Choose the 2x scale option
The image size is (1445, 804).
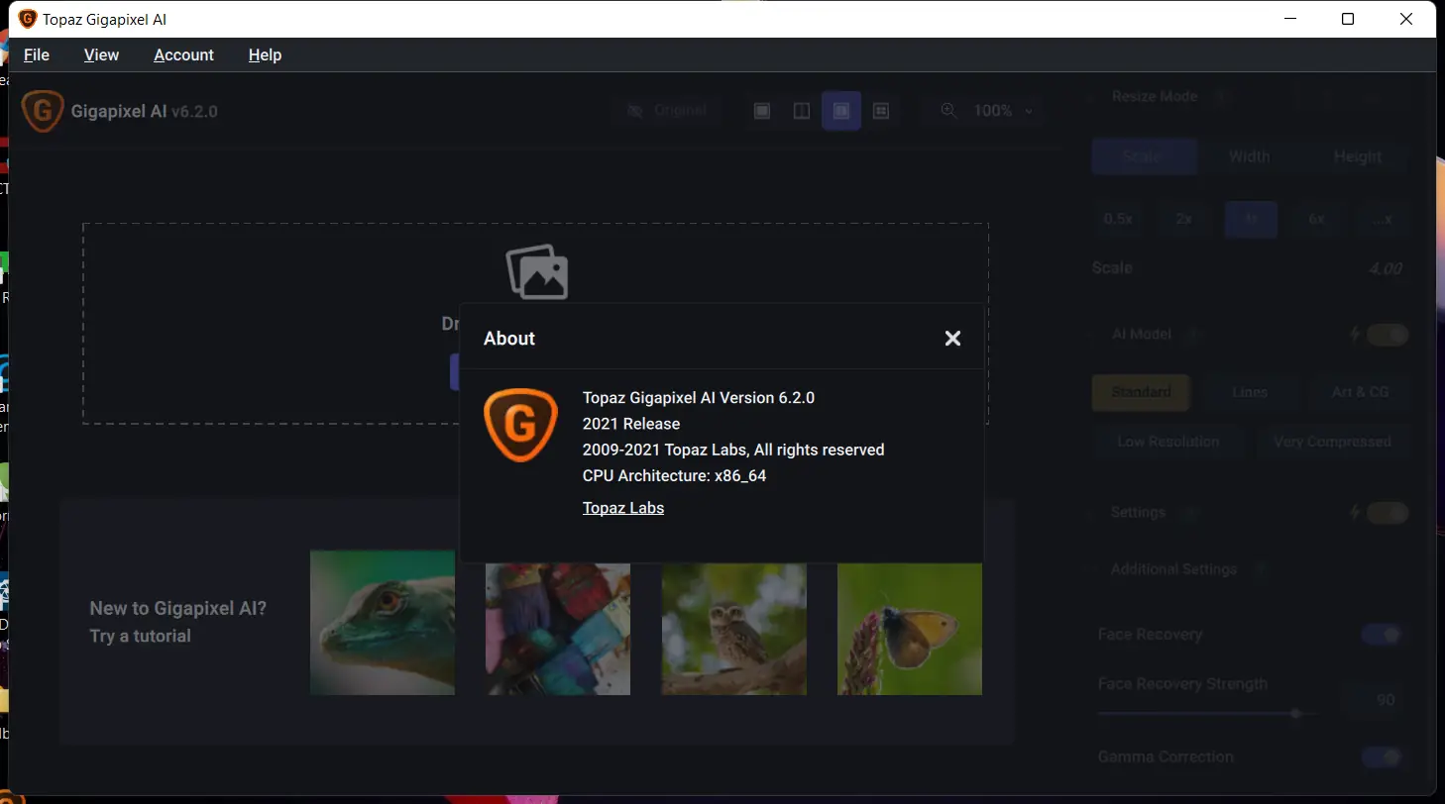[1184, 219]
